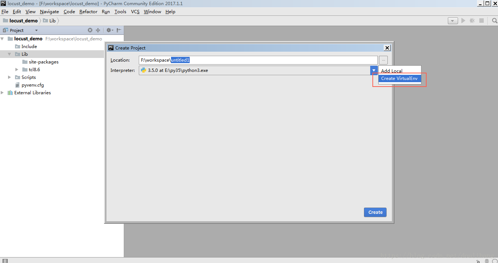Click the lock icon in status bar
Screen dimensions: 498x263
[x=478, y=261]
